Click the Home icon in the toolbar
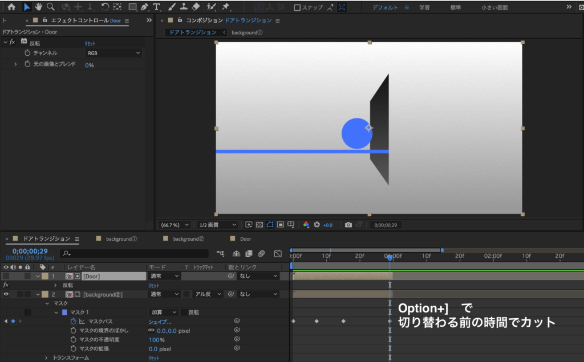 click(x=11, y=7)
